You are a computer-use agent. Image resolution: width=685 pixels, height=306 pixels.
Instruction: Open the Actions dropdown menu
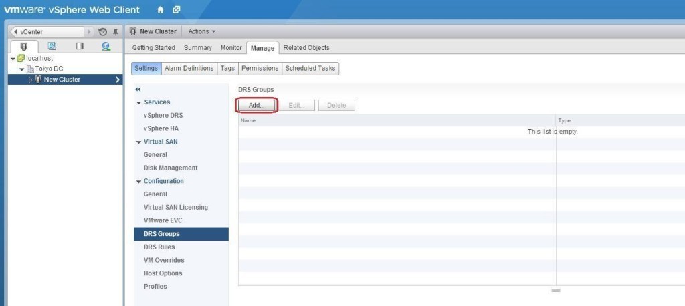pyautogui.click(x=202, y=31)
